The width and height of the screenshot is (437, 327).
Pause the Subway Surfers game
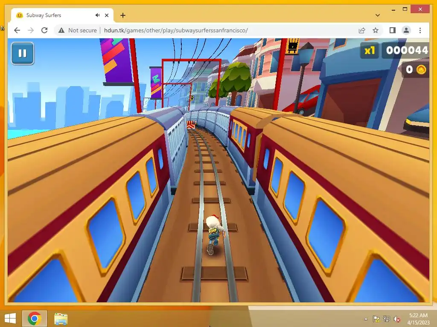pos(23,53)
